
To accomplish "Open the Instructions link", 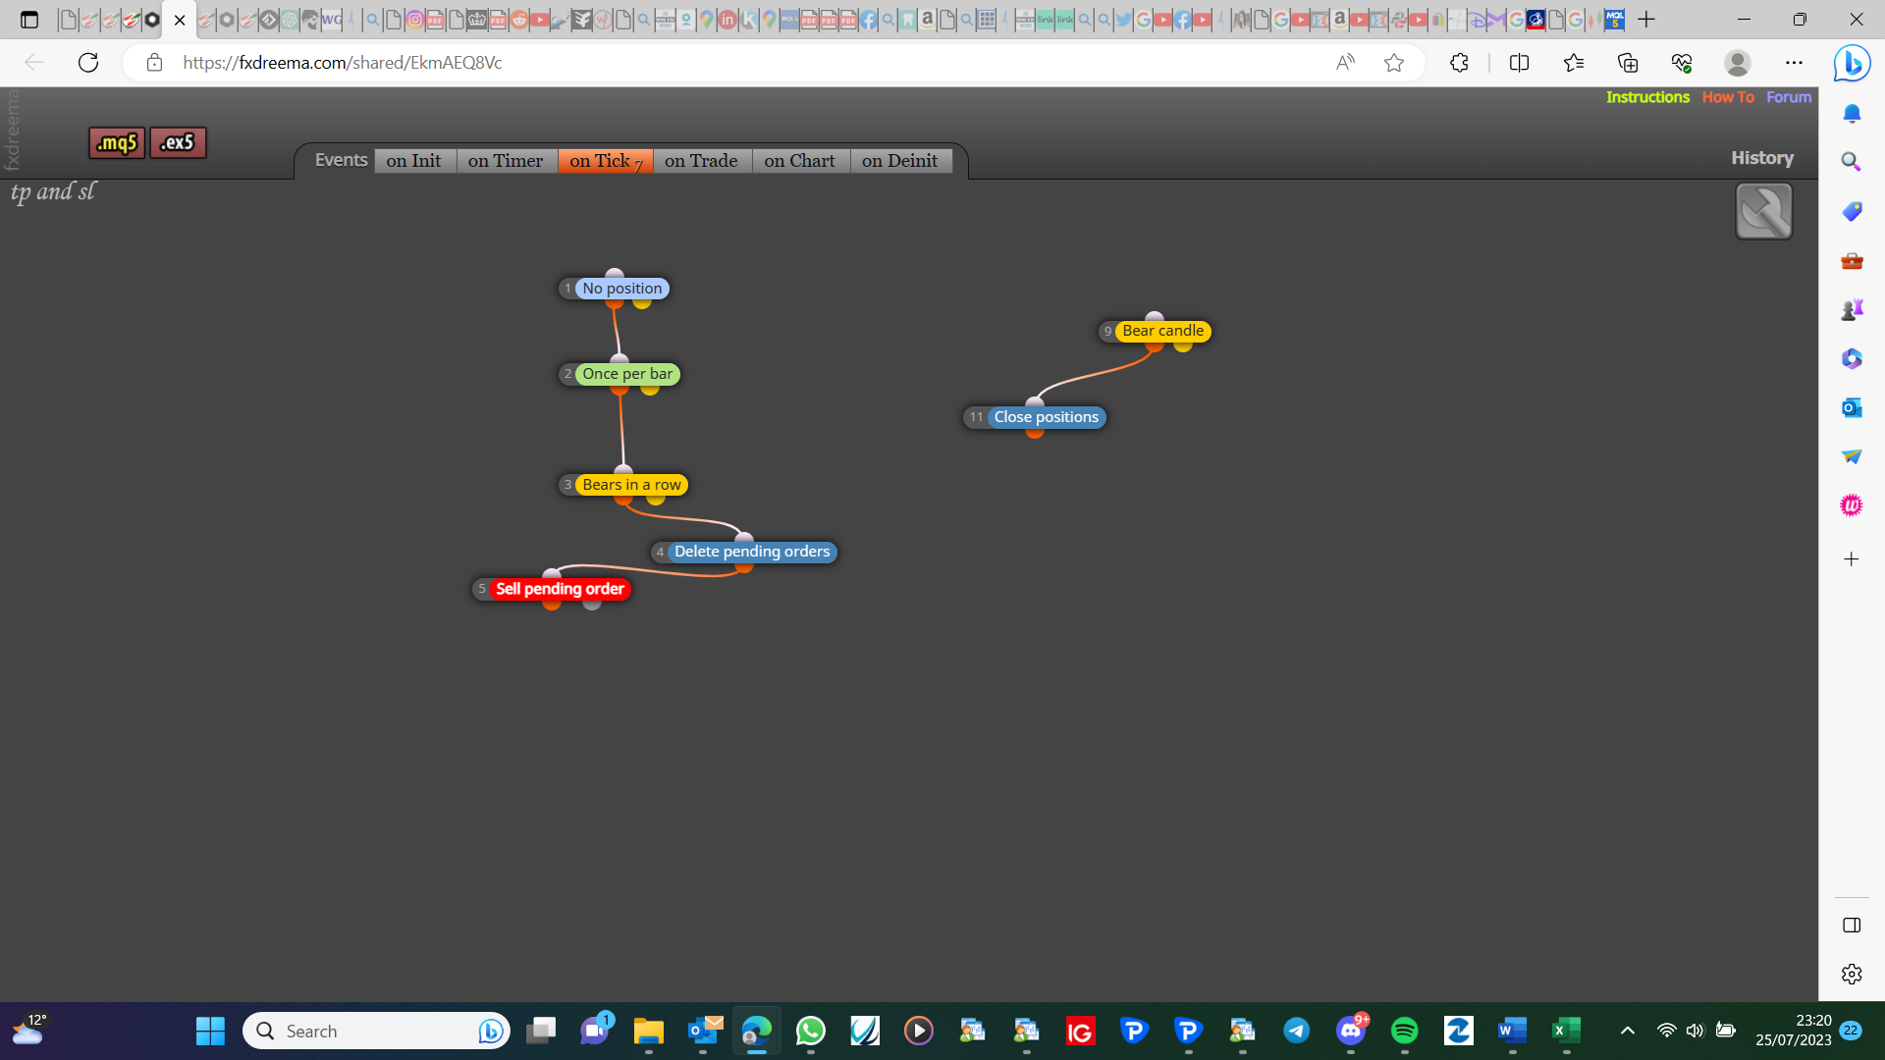I will 1647,97.
